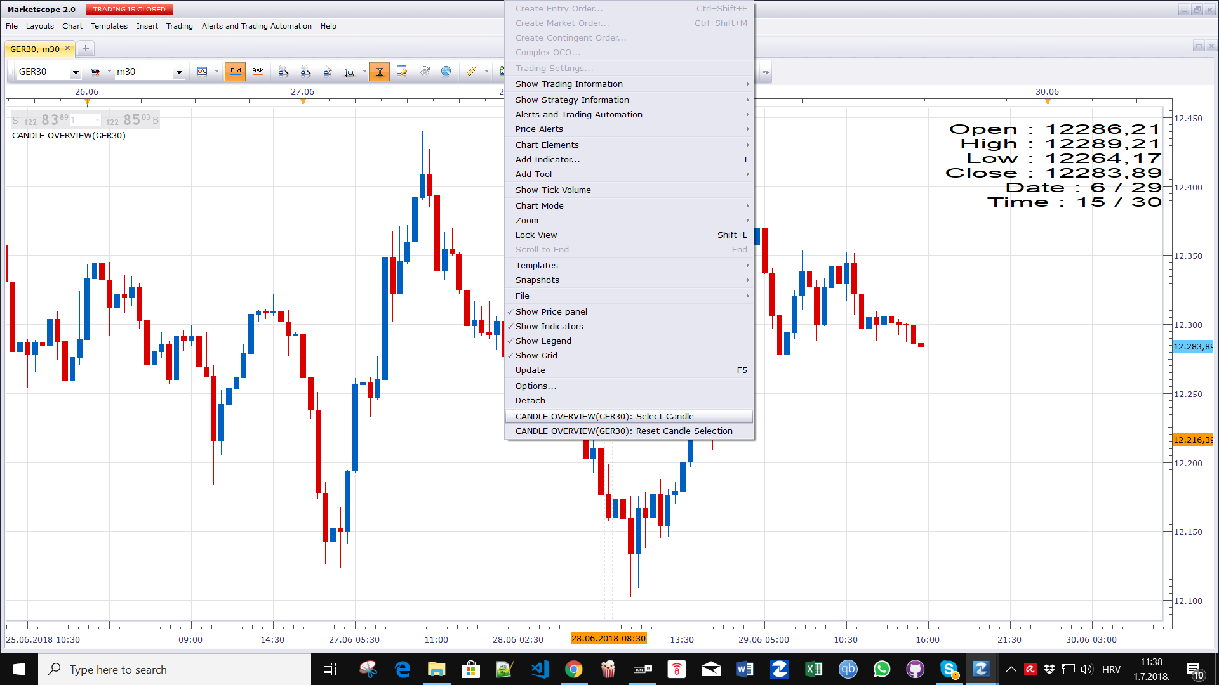Open the Trading menu in menu bar
This screenshot has height=685, width=1219.
coord(180,26)
